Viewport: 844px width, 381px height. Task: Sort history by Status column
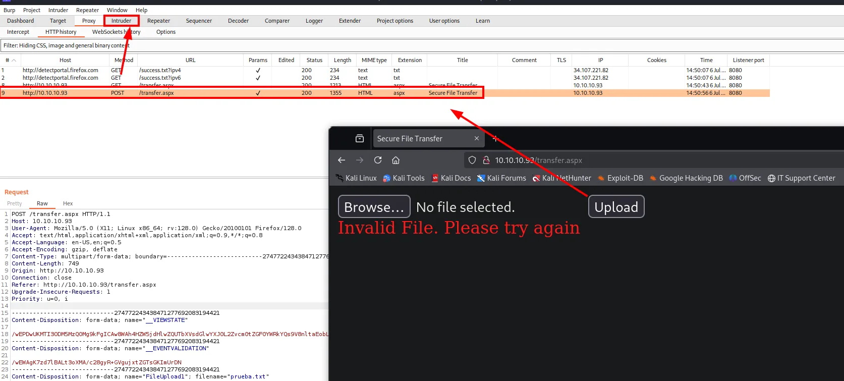coord(314,60)
